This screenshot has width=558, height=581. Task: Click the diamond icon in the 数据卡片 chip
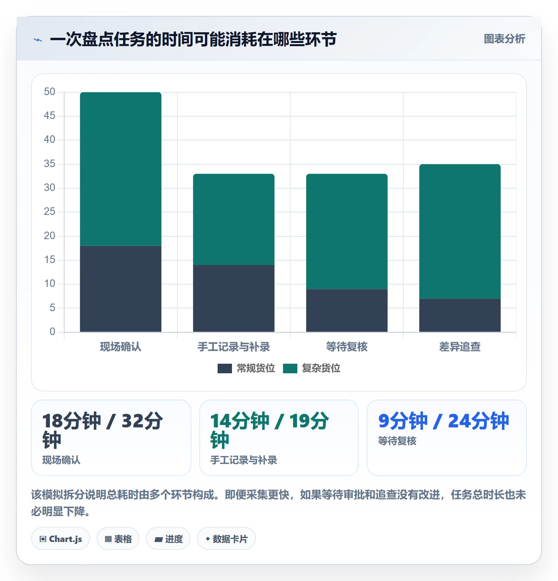(x=208, y=539)
